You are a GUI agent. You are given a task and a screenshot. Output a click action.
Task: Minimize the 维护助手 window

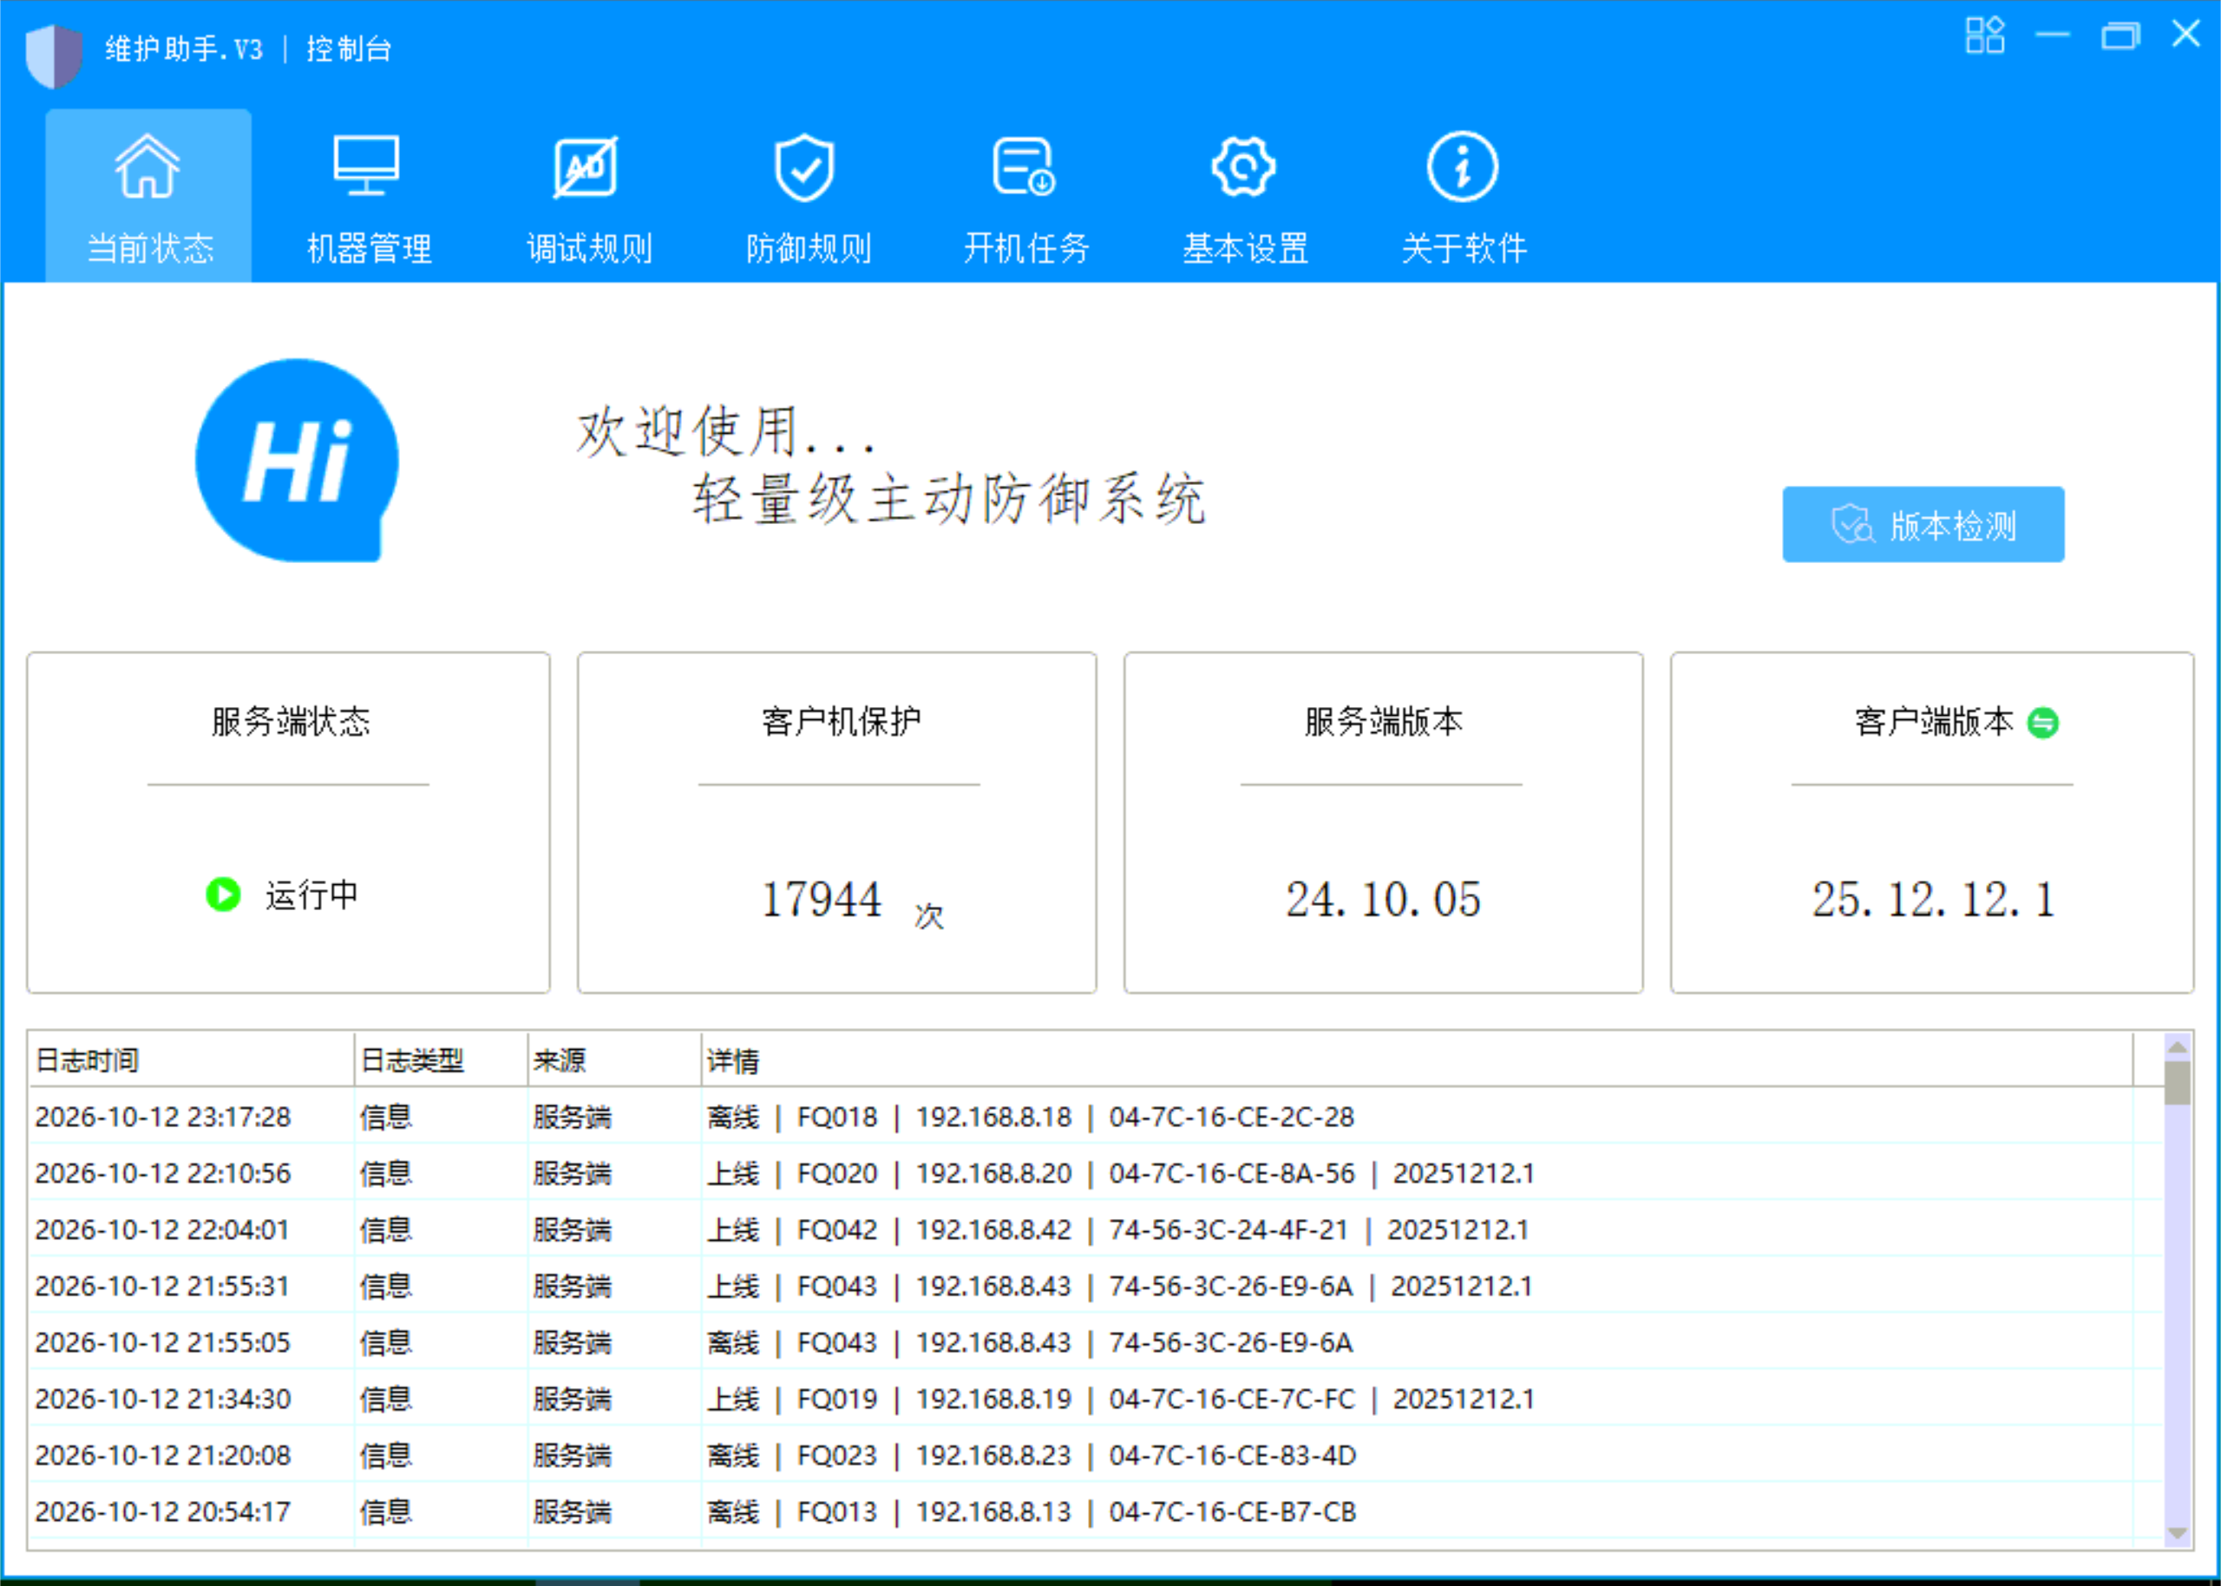[x=2052, y=36]
